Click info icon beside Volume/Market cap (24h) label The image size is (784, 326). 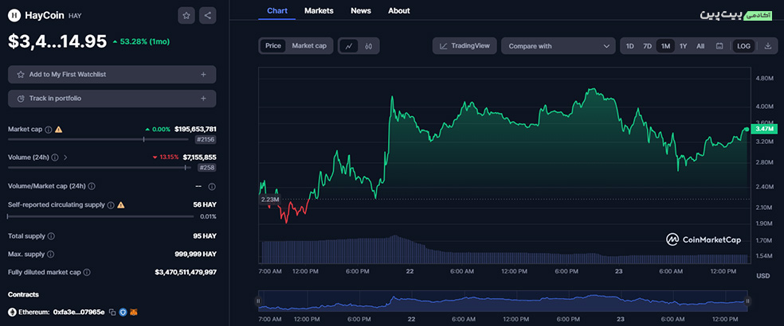(x=91, y=186)
